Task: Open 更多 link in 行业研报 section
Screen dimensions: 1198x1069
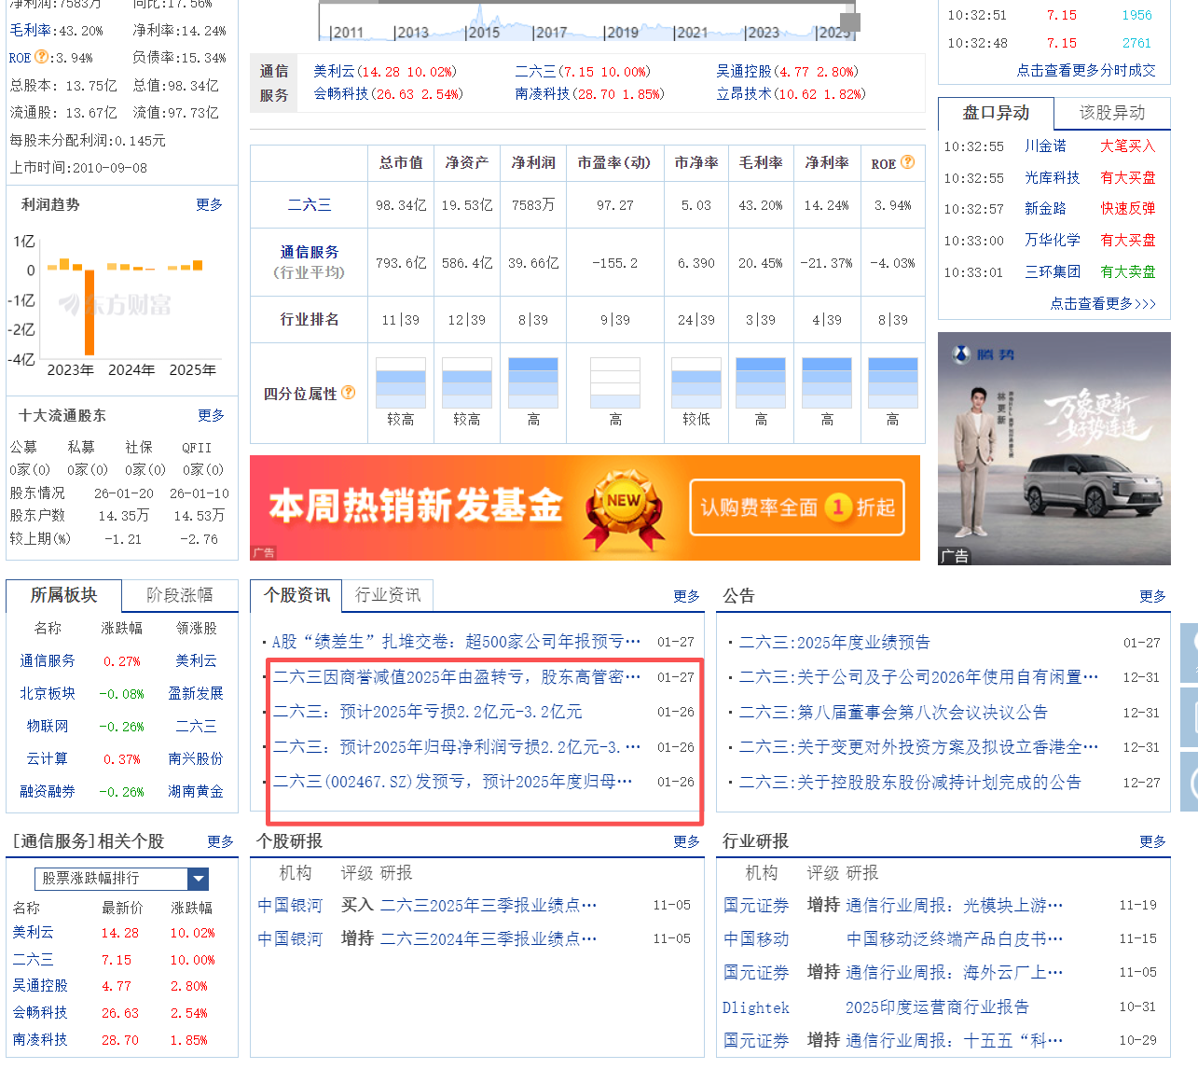Action: (1152, 841)
